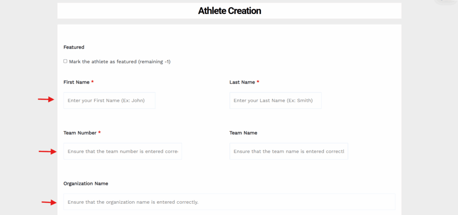Click the Team Name field label
The width and height of the screenshot is (458, 215).
click(243, 133)
